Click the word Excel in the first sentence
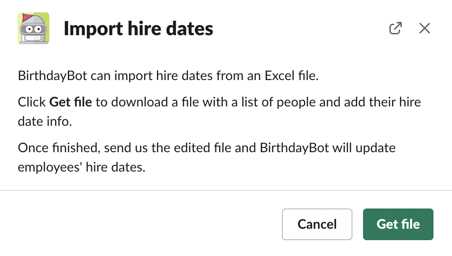452x256 pixels. pyautogui.click(x=282, y=76)
